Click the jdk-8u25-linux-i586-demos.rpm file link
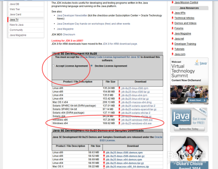 point(124,152)
